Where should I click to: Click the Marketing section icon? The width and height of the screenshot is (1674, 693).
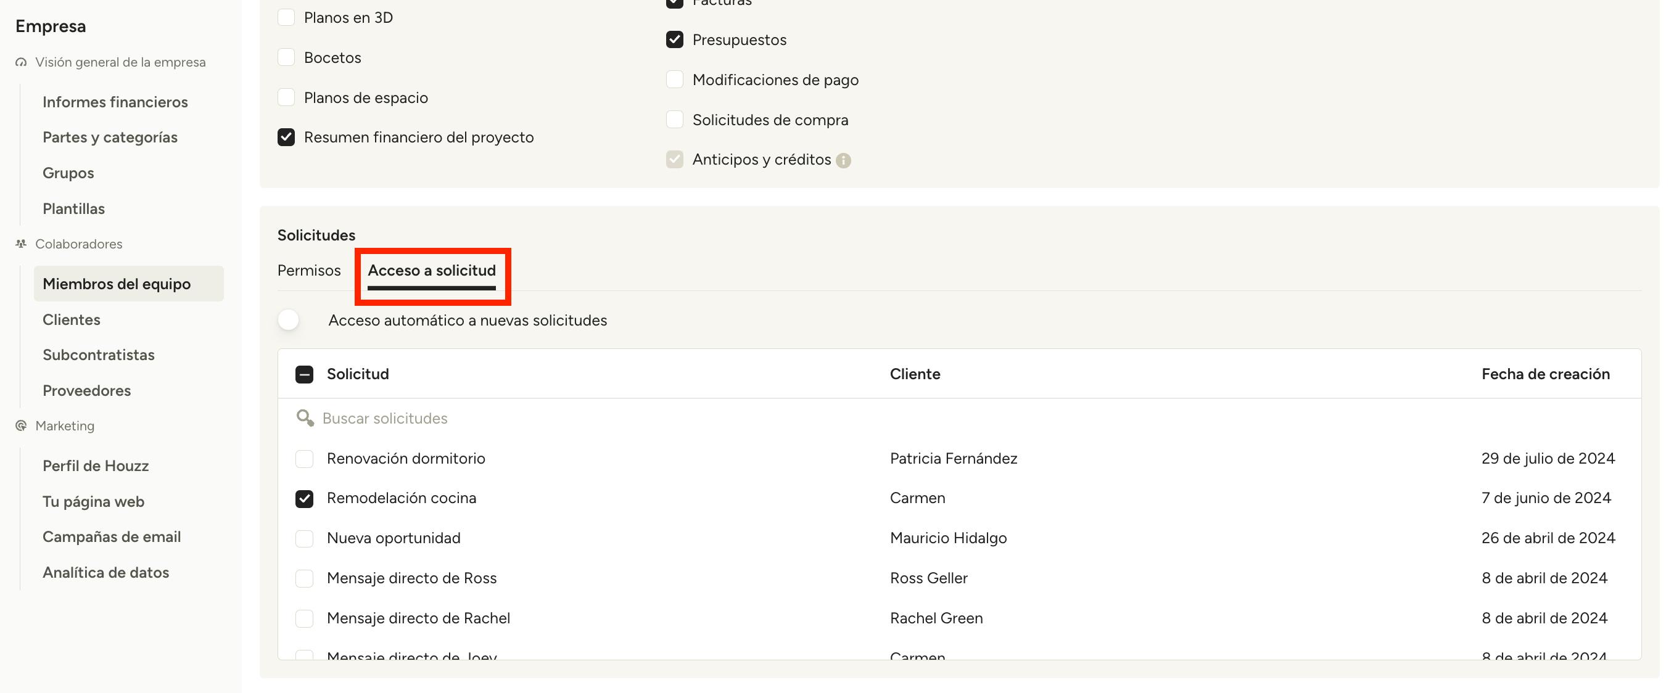click(x=21, y=425)
